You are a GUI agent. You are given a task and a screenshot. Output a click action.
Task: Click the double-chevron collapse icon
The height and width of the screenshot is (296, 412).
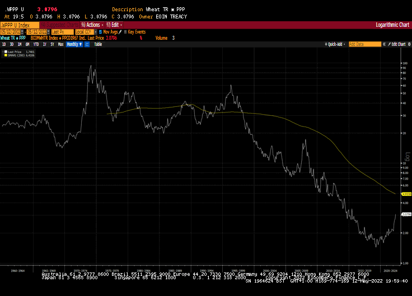[384, 44]
